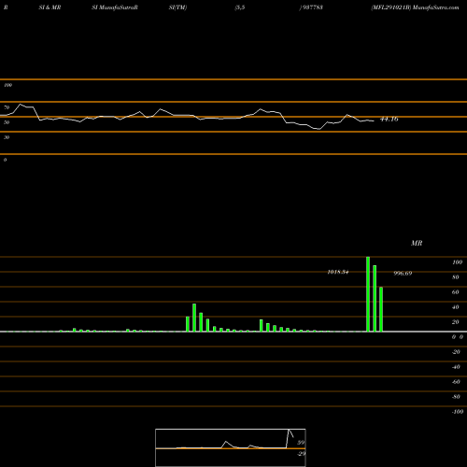Click the RSI axis label 30
Screen dimensions: 467x467
[x=7, y=137]
